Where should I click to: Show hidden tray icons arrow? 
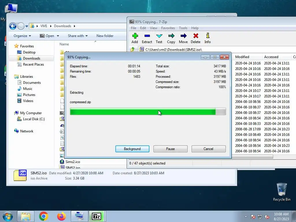pyautogui.click(x=246, y=217)
